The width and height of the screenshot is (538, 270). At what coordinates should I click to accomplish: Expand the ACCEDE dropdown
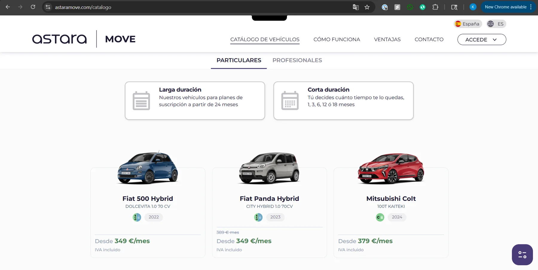pos(482,39)
